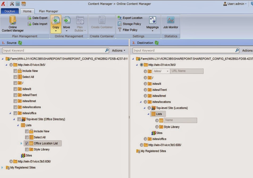Check the Include New checkbox under Lists
The image size is (253, 178).
point(27,131)
